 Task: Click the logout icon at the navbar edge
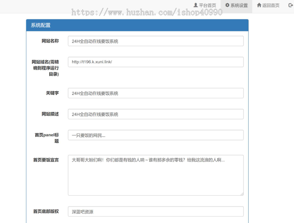[x=291, y=5]
